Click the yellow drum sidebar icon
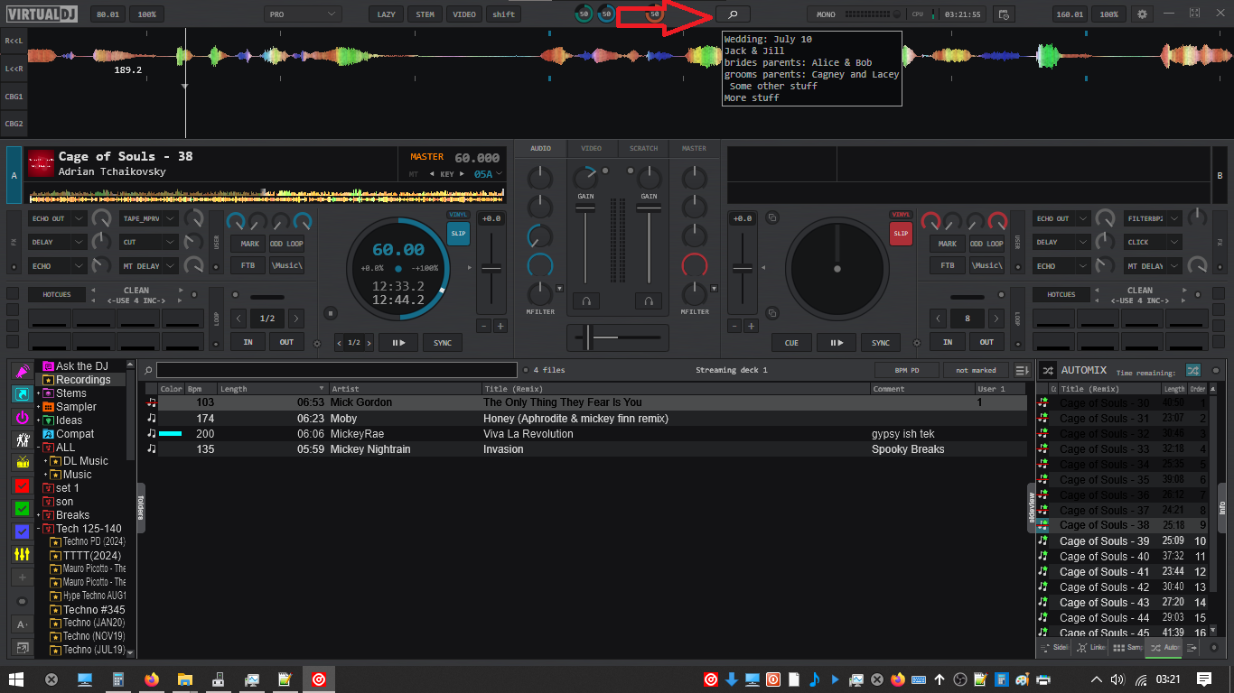This screenshot has width=1234, height=693. pos(23,463)
